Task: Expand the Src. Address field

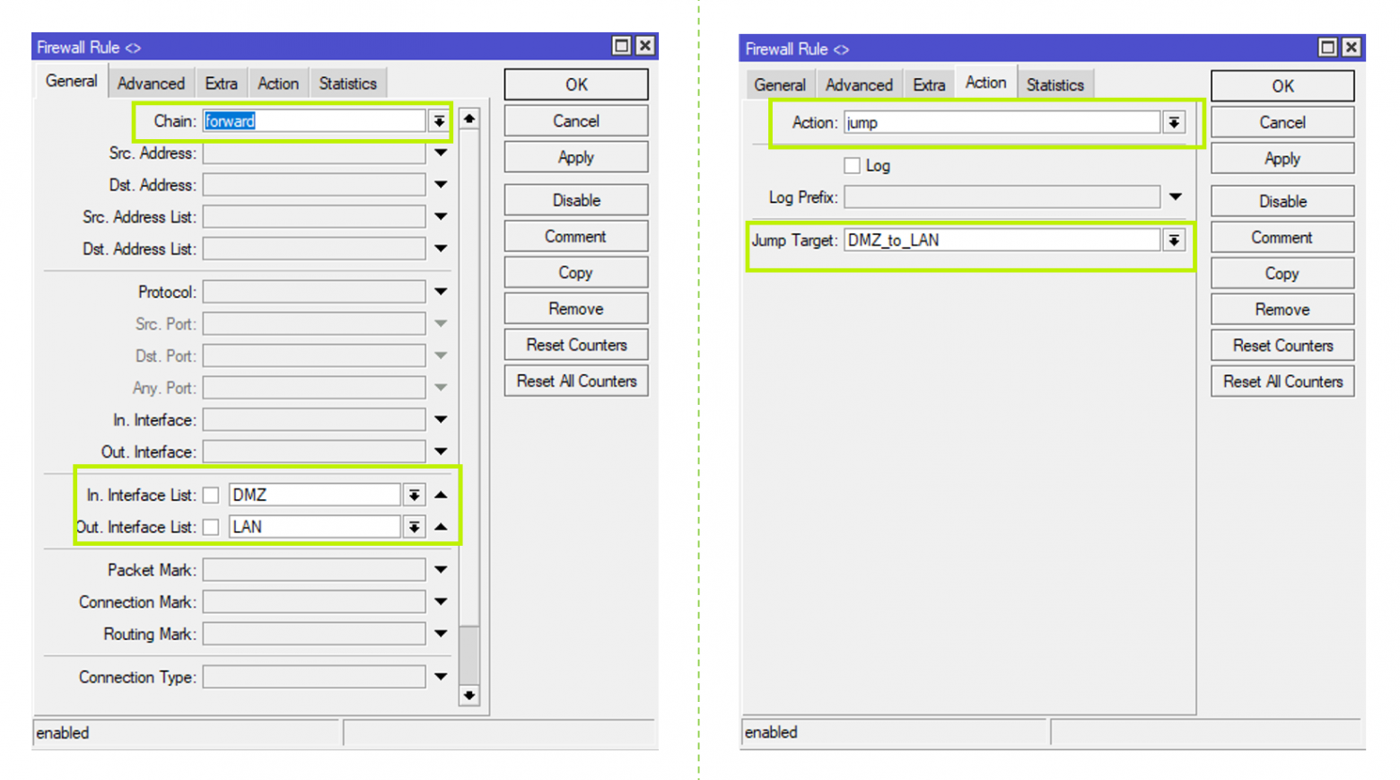Action: click(x=441, y=153)
